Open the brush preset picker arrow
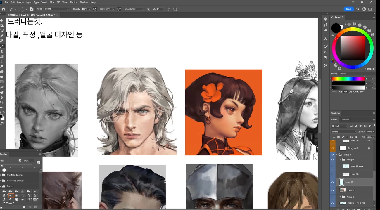380x210 pixels. tap(27, 9)
